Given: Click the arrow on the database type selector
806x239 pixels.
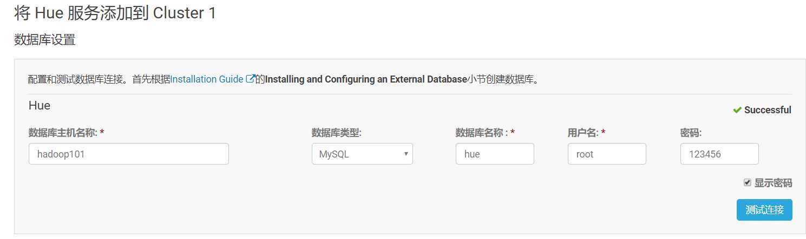Looking at the screenshot, I should [x=406, y=154].
